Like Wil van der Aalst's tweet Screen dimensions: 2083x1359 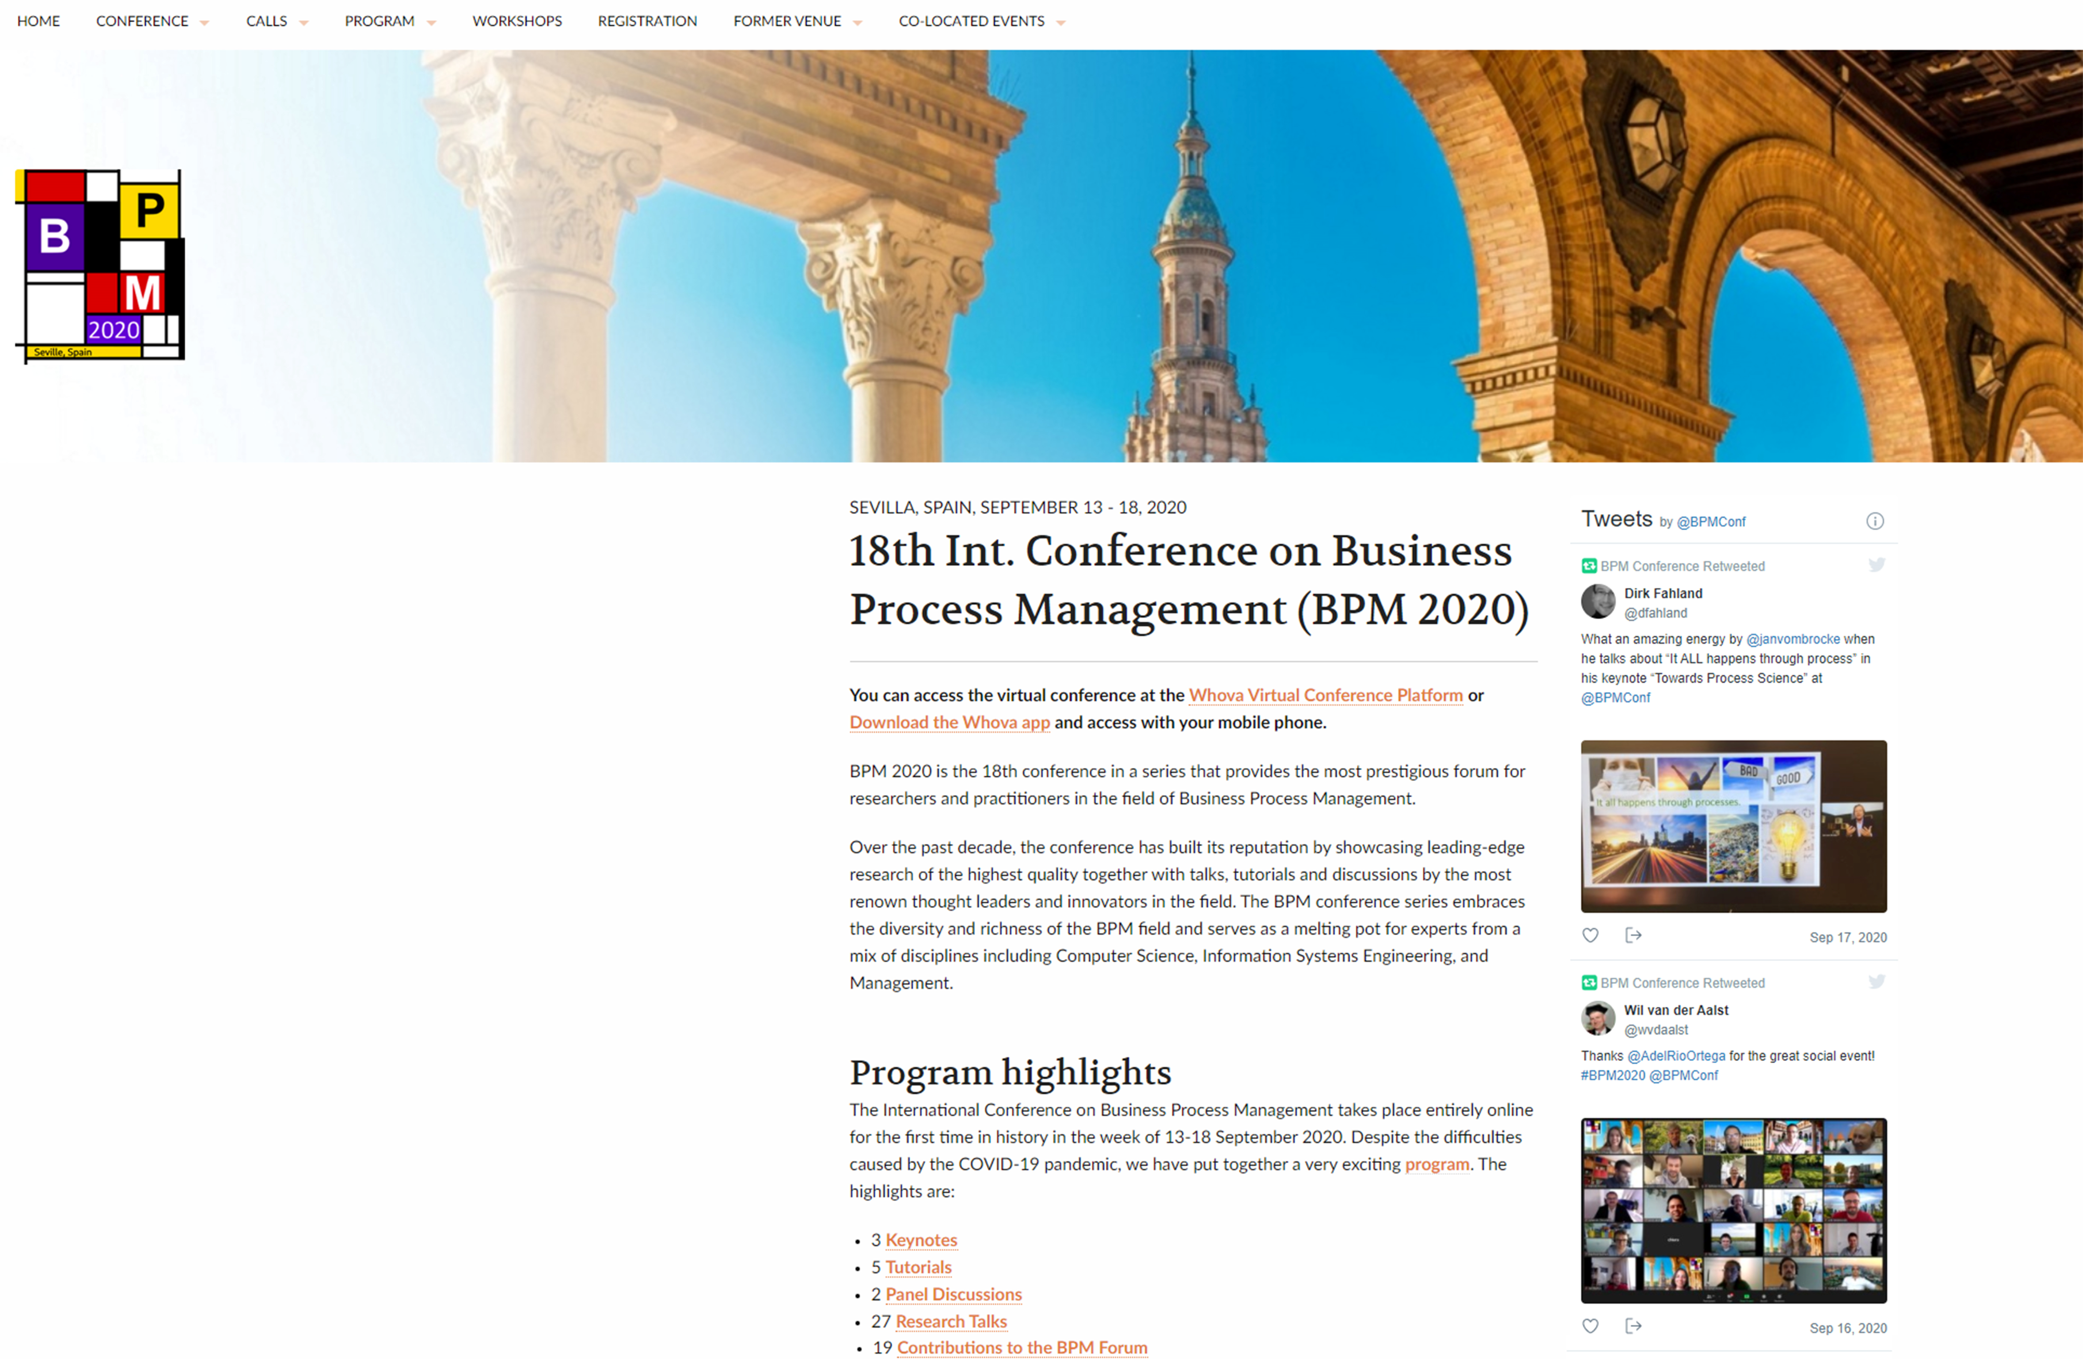[1590, 1326]
